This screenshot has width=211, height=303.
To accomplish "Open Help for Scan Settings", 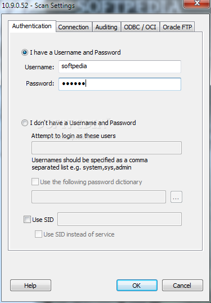I will pyautogui.click(x=30, y=285).
